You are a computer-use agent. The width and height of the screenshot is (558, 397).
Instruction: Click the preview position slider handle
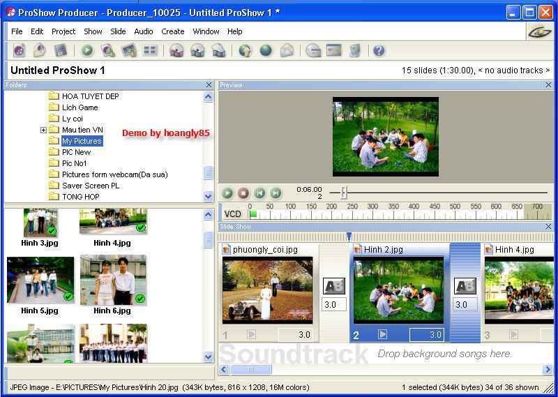click(343, 193)
